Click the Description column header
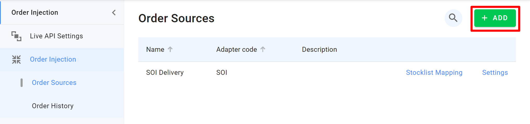The height and width of the screenshot is (124, 530). coord(319,49)
